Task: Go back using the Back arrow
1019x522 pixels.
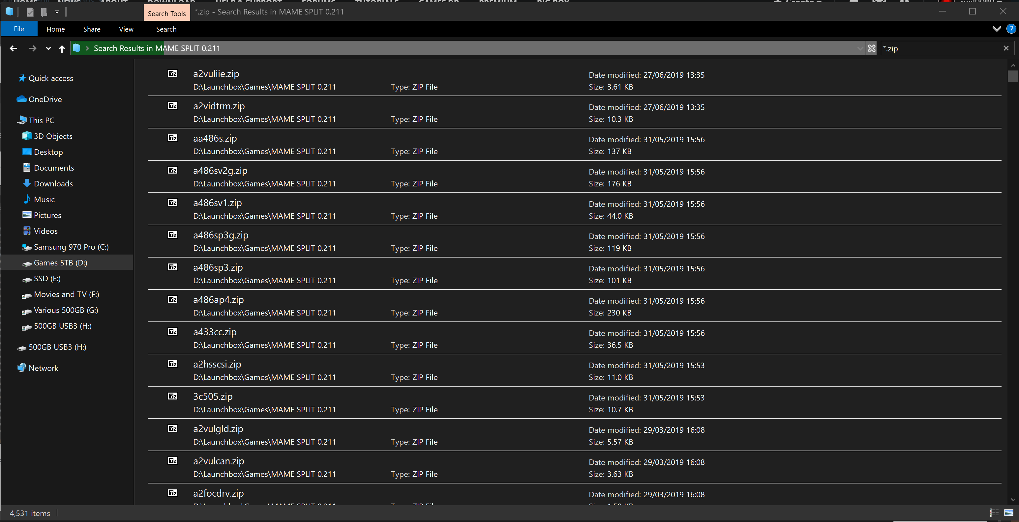Action: (x=14, y=48)
